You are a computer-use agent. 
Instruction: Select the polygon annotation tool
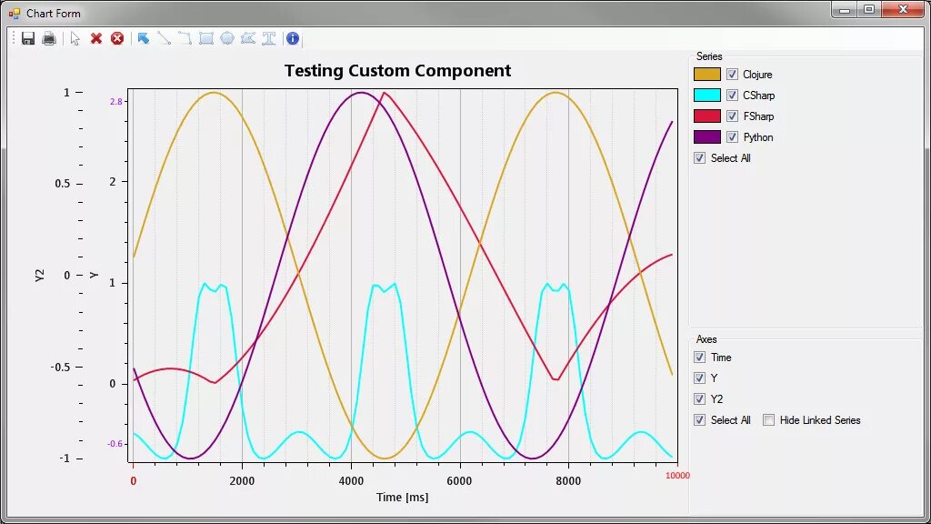click(248, 38)
